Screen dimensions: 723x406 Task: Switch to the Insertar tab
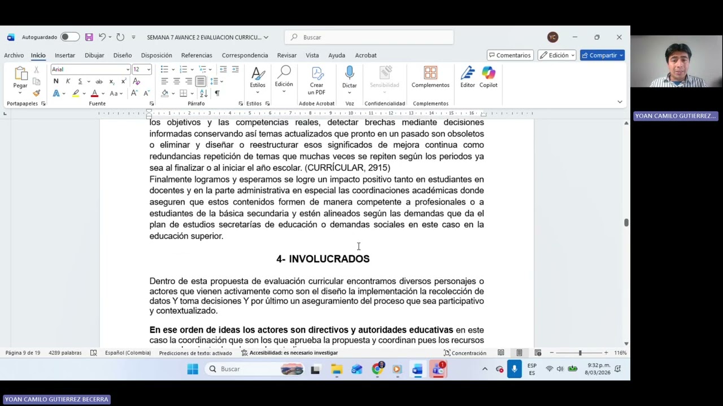pyautogui.click(x=64, y=55)
